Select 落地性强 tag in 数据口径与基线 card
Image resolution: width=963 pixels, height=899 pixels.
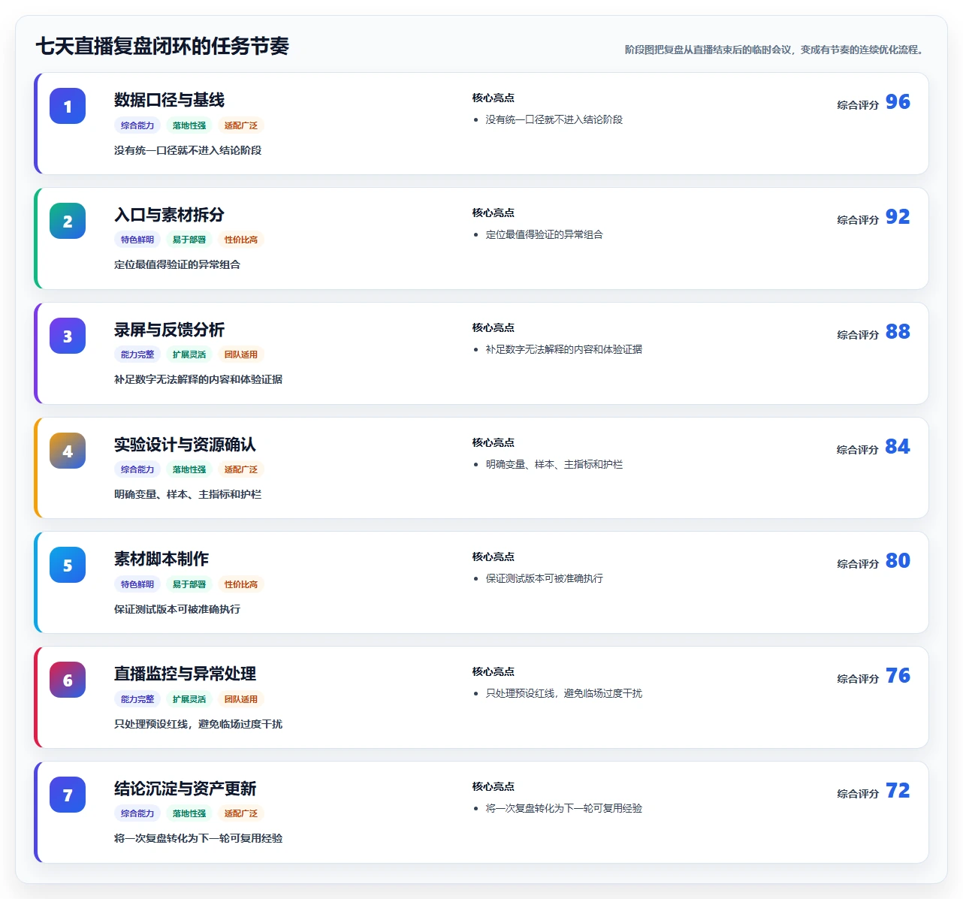pos(189,125)
